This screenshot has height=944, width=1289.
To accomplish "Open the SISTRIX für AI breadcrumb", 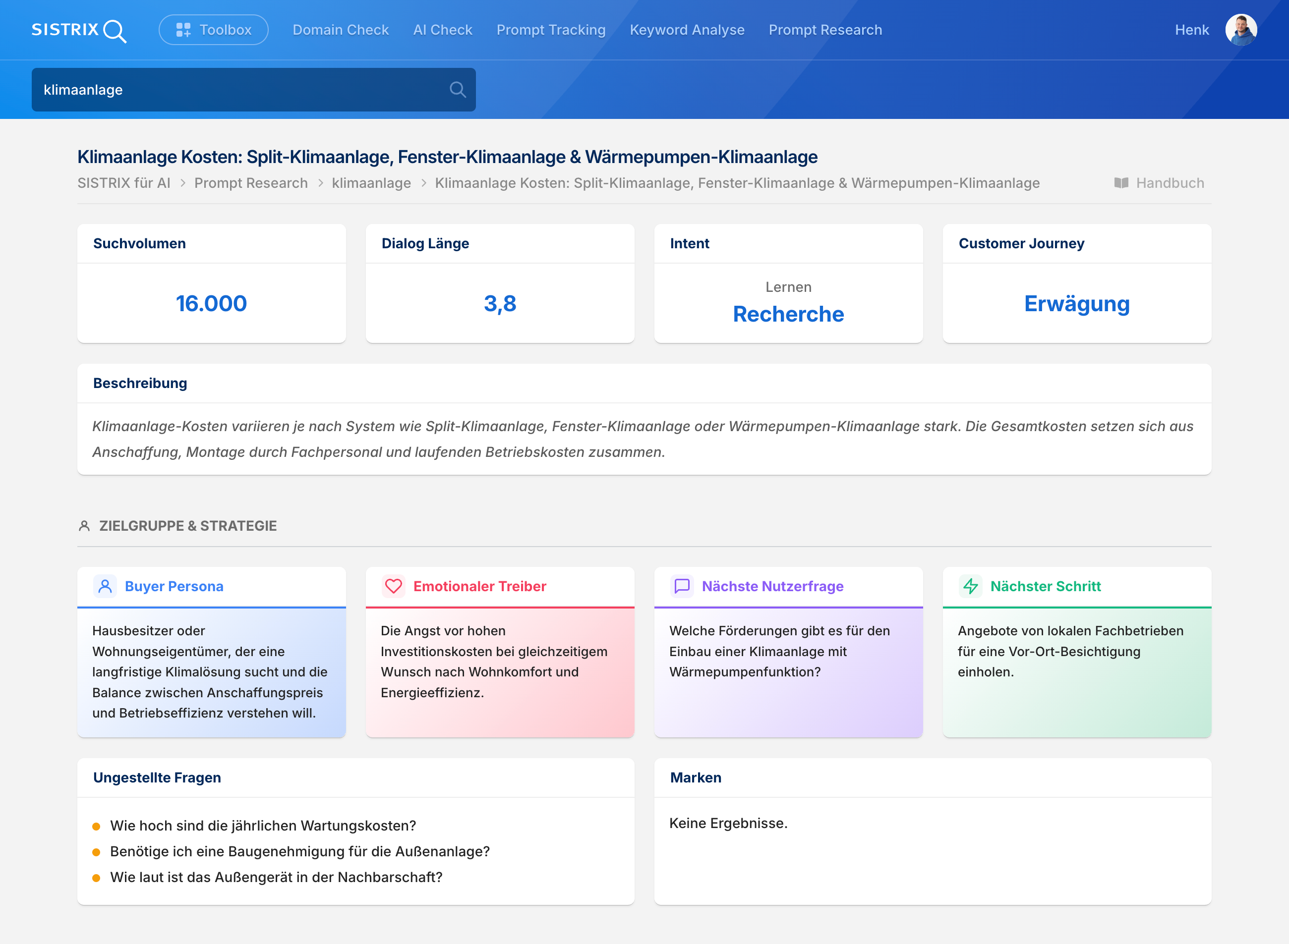I will [123, 183].
